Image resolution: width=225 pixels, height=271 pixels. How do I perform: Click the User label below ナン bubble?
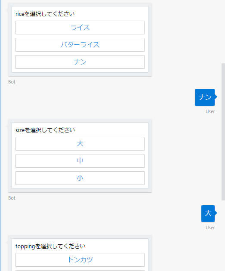[210, 111]
